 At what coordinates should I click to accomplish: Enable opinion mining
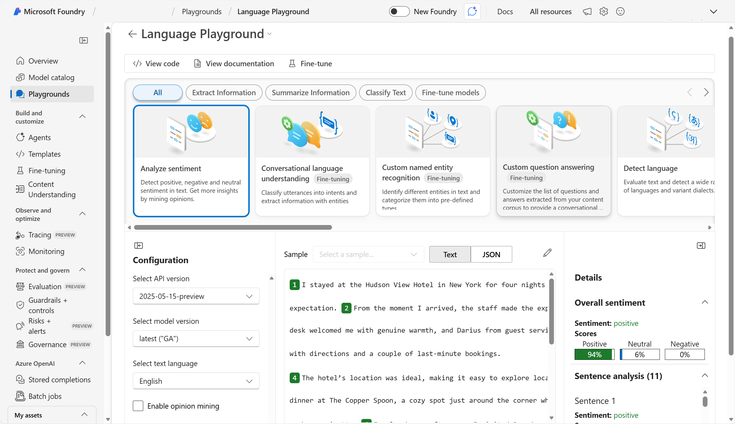click(138, 406)
